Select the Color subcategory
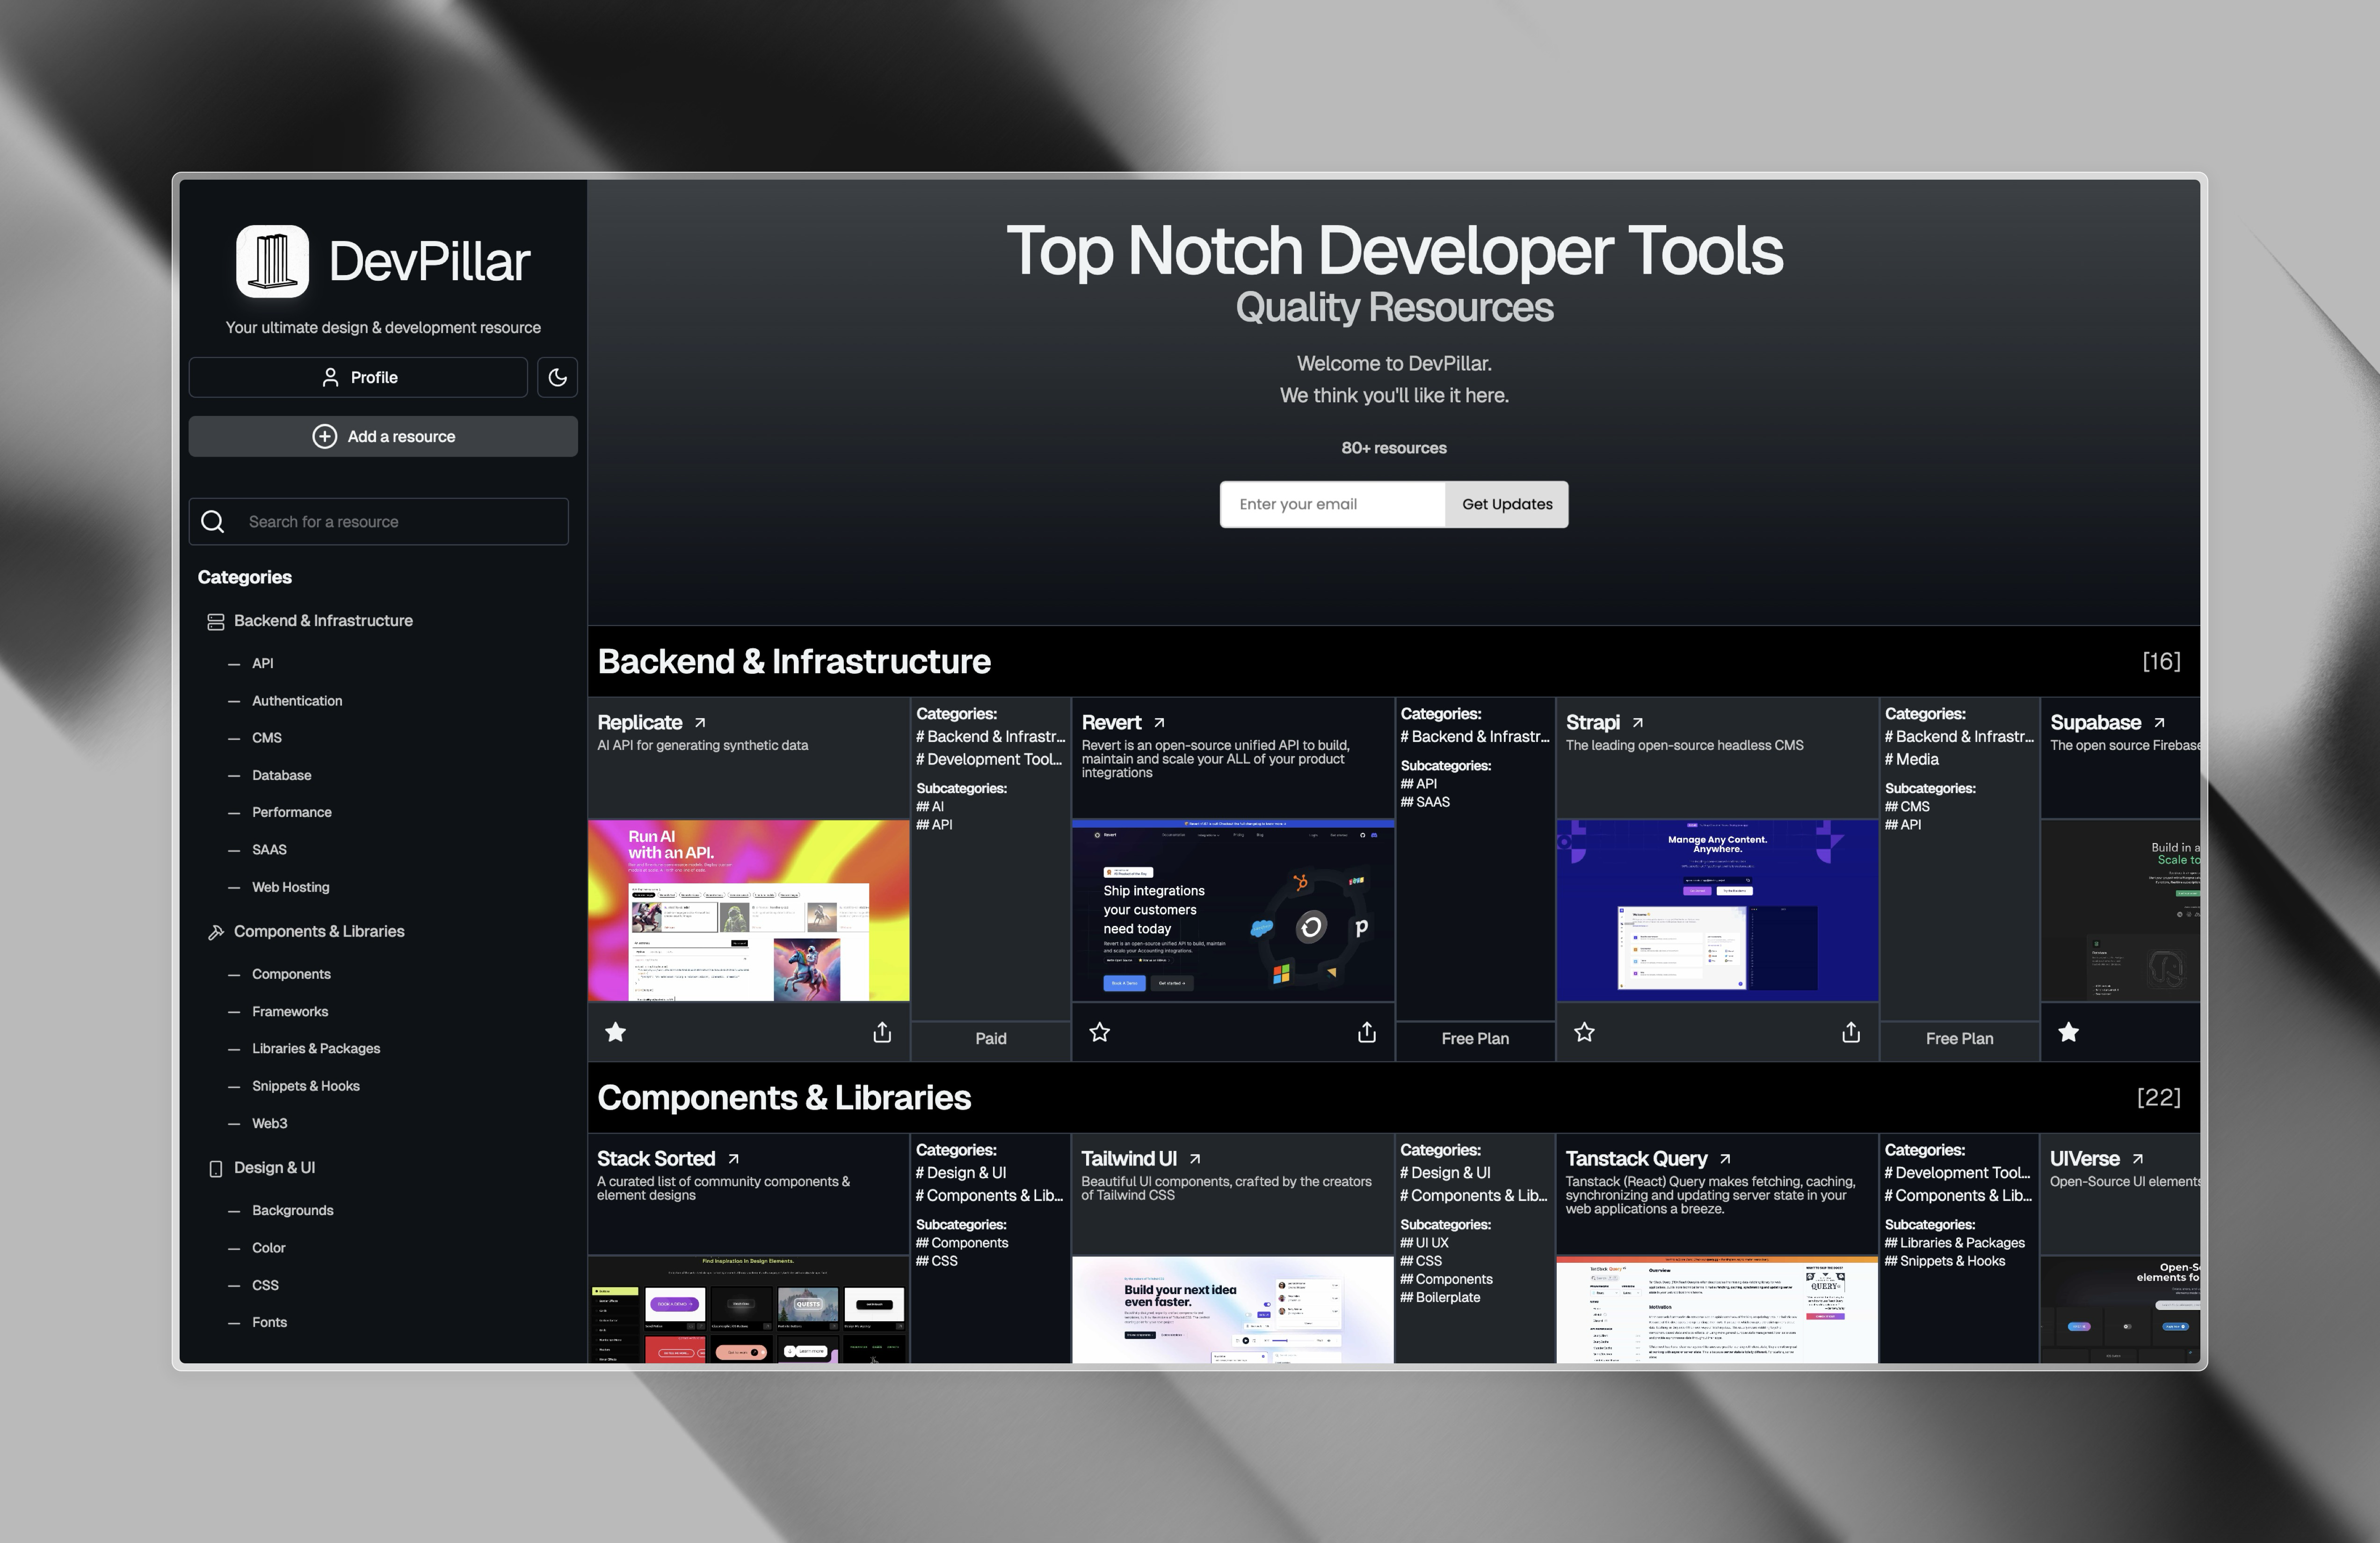This screenshot has height=1543, width=2380. pyautogui.click(x=269, y=1248)
